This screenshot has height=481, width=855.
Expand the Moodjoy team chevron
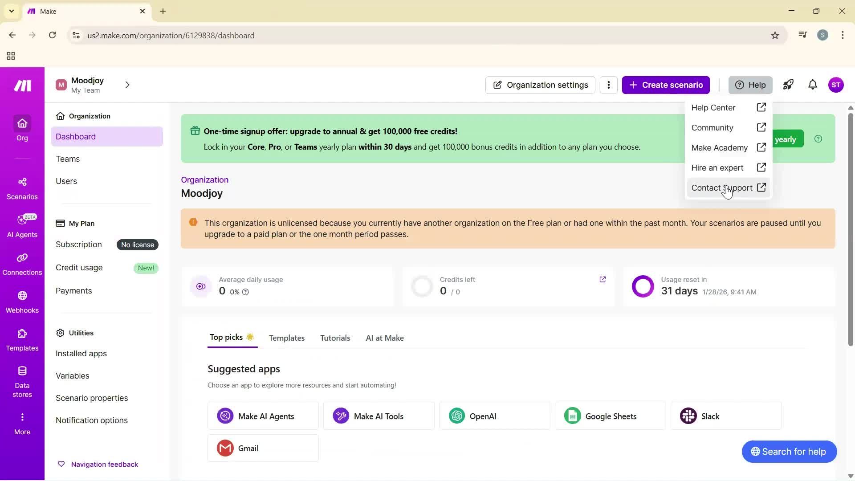[x=127, y=85]
